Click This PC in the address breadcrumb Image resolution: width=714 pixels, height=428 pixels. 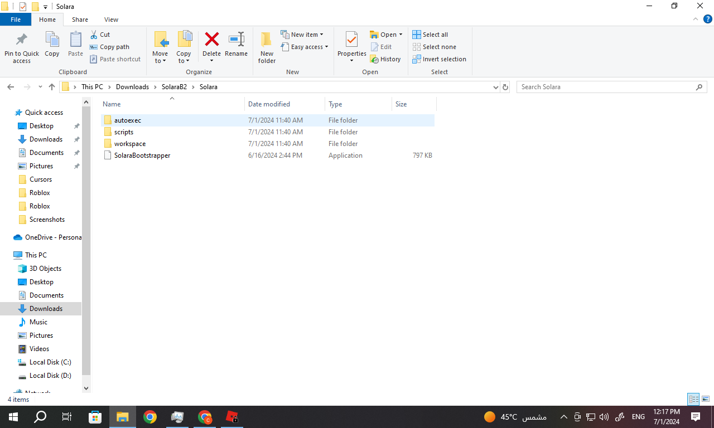pos(92,87)
